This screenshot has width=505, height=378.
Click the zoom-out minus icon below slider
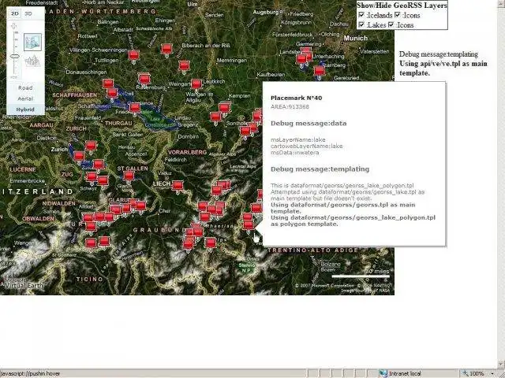14,77
